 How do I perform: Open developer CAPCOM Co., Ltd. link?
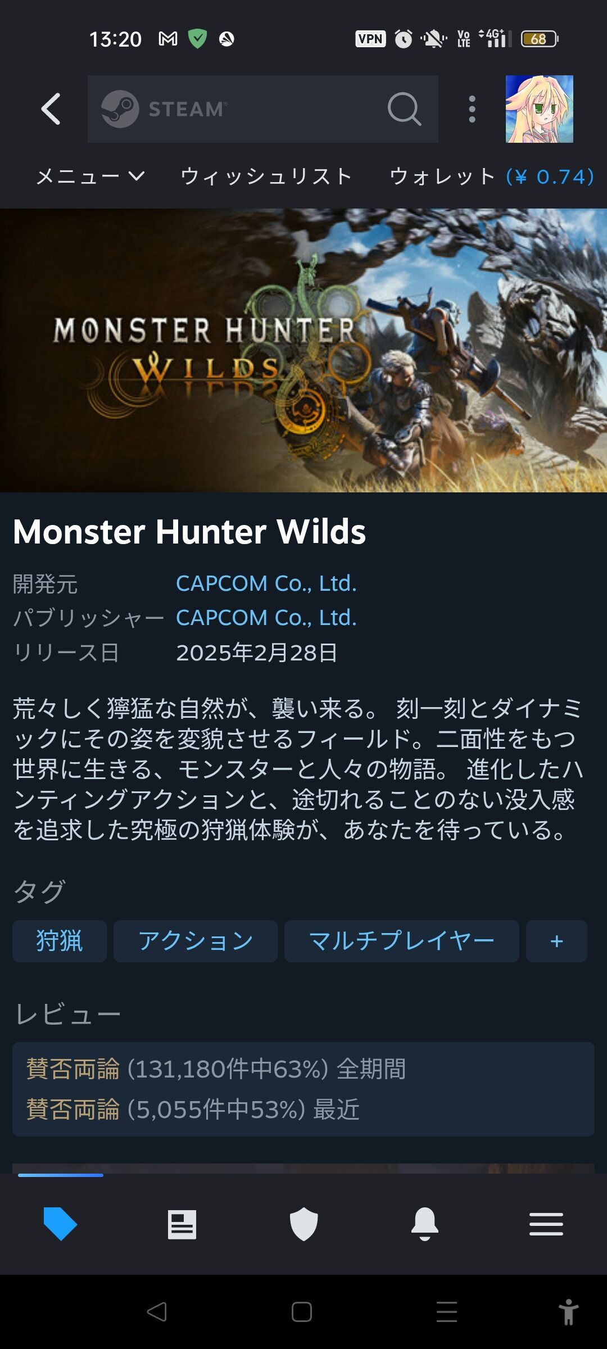[266, 583]
